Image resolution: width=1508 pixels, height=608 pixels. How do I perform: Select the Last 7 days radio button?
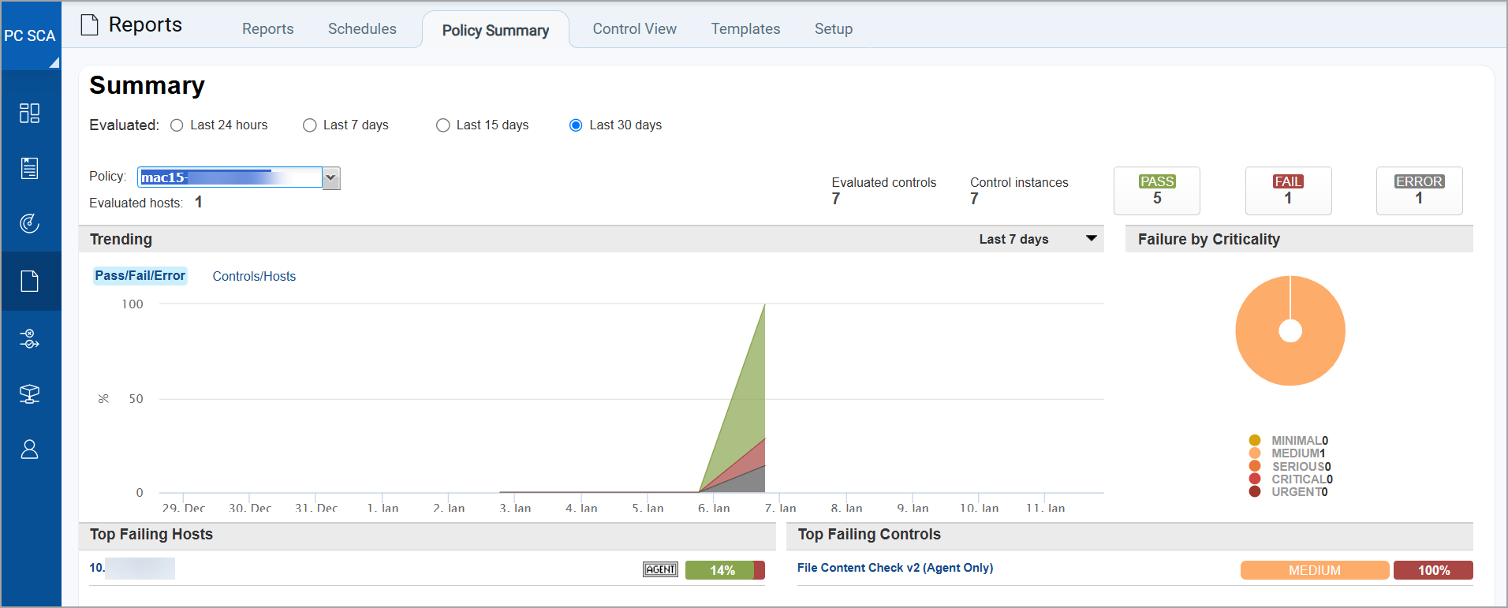(310, 125)
